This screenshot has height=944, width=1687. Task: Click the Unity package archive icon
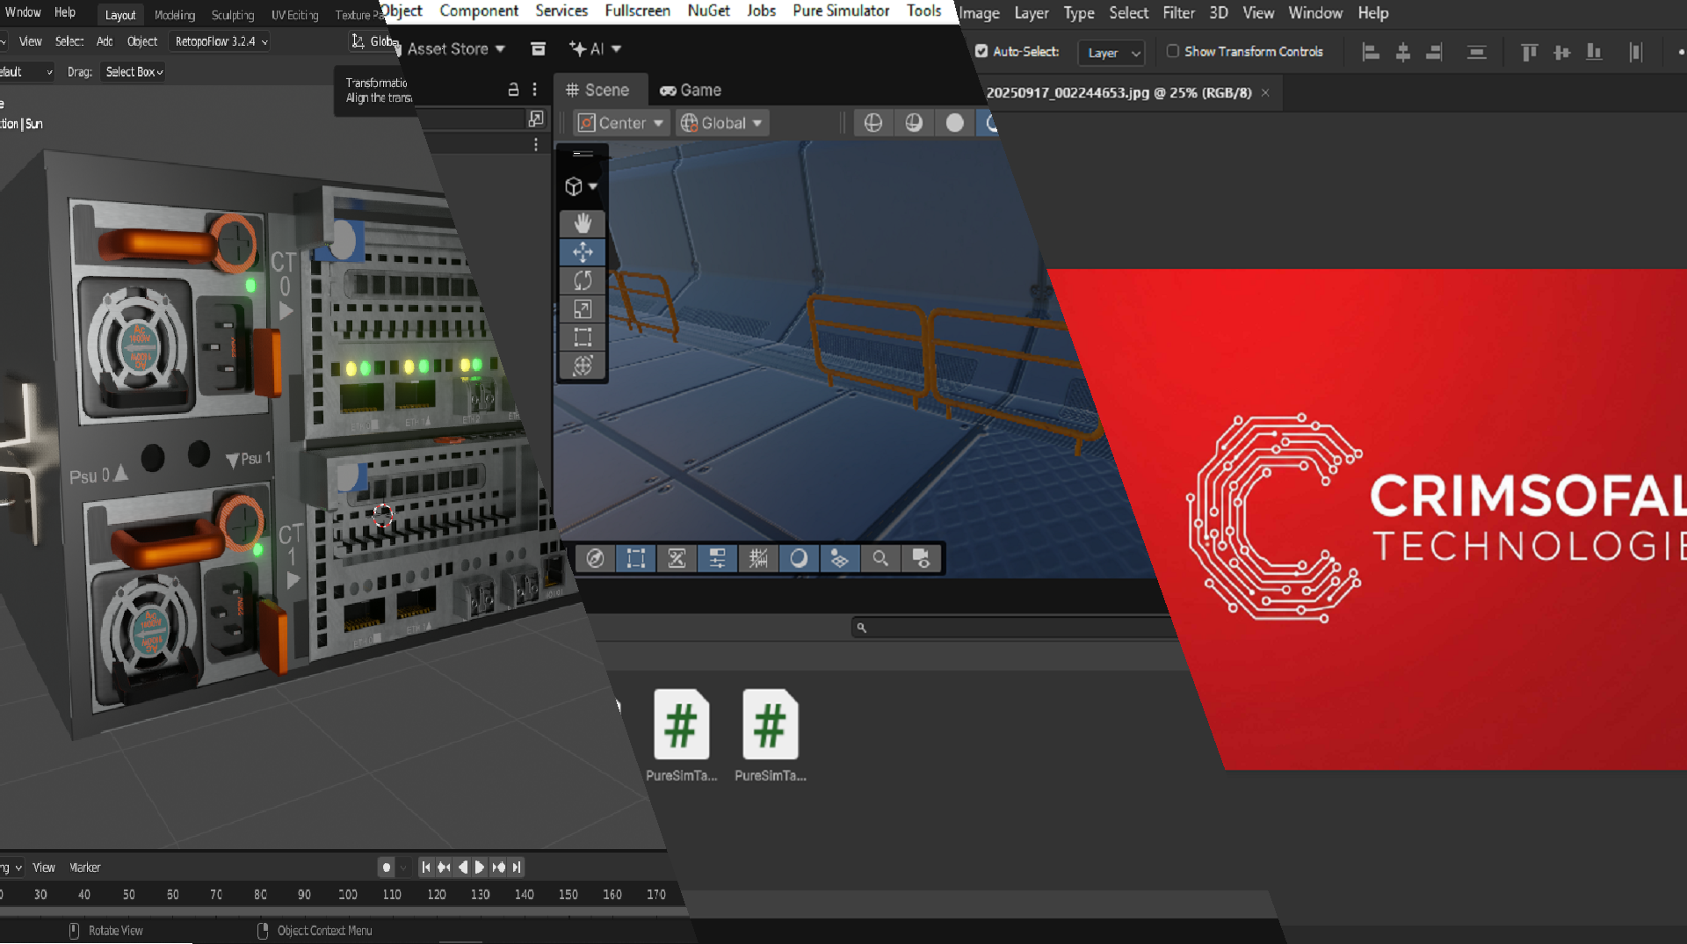click(539, 49)
